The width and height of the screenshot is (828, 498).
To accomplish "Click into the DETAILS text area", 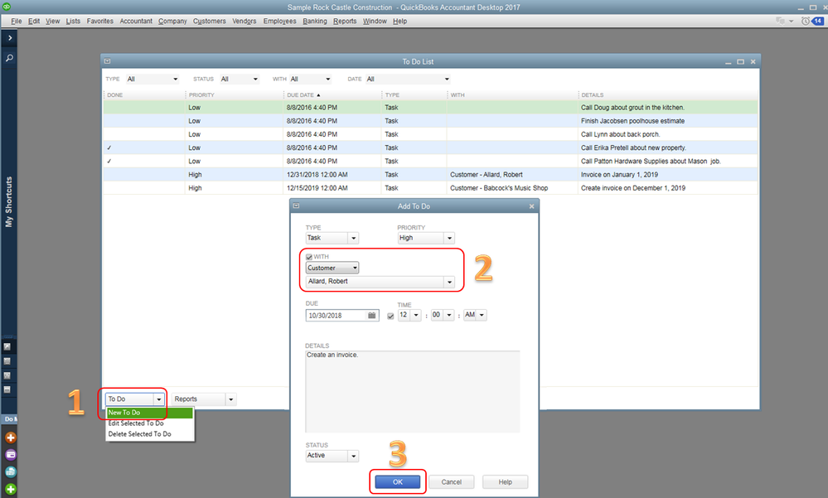I will pyautogui.click(x=413, y=391).
